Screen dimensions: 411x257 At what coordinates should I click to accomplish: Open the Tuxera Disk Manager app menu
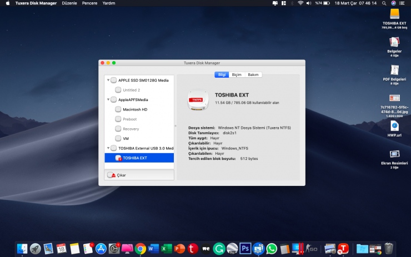point(36,3)
